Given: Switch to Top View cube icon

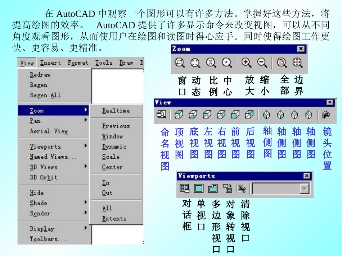Looking at the screenshot, I should point(179,115).
